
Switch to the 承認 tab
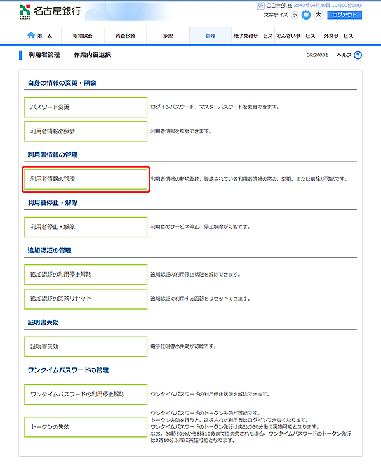click(x=168, y=36)
